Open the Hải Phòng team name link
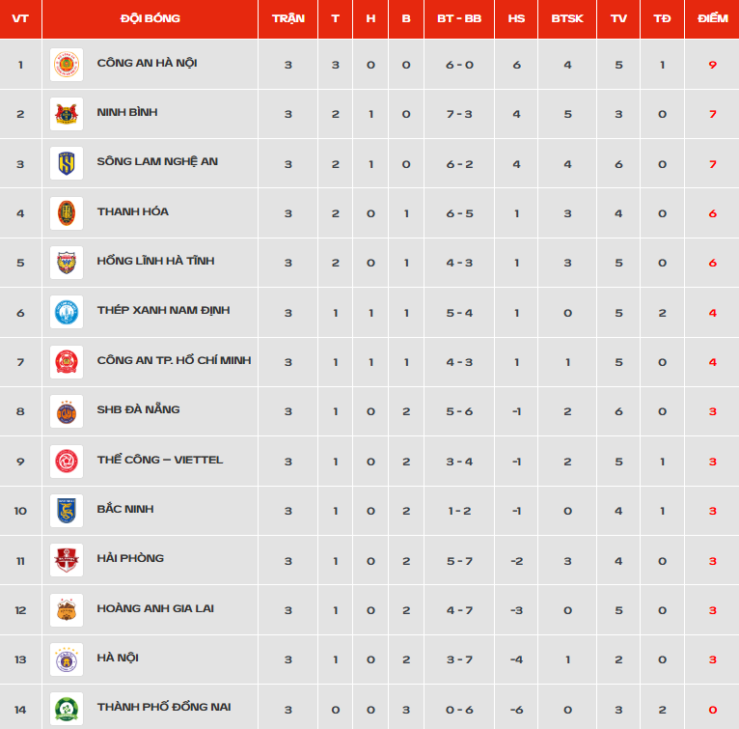The image size is (739, 729). click(x=130, y=559)
